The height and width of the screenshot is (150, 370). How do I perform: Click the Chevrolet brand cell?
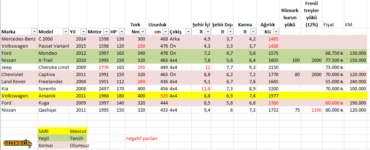(19, 75)
